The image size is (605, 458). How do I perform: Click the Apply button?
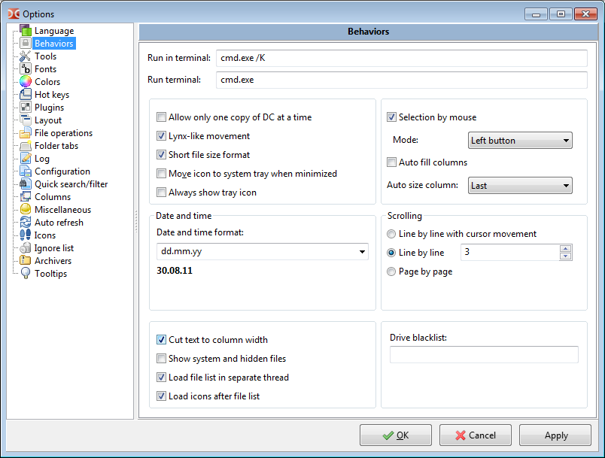[555, 435]
